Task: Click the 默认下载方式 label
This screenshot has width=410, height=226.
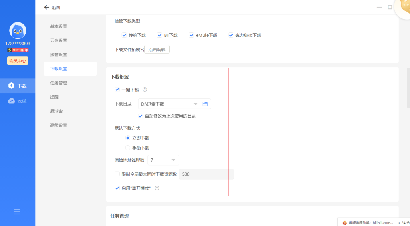Action: (127, 128)
